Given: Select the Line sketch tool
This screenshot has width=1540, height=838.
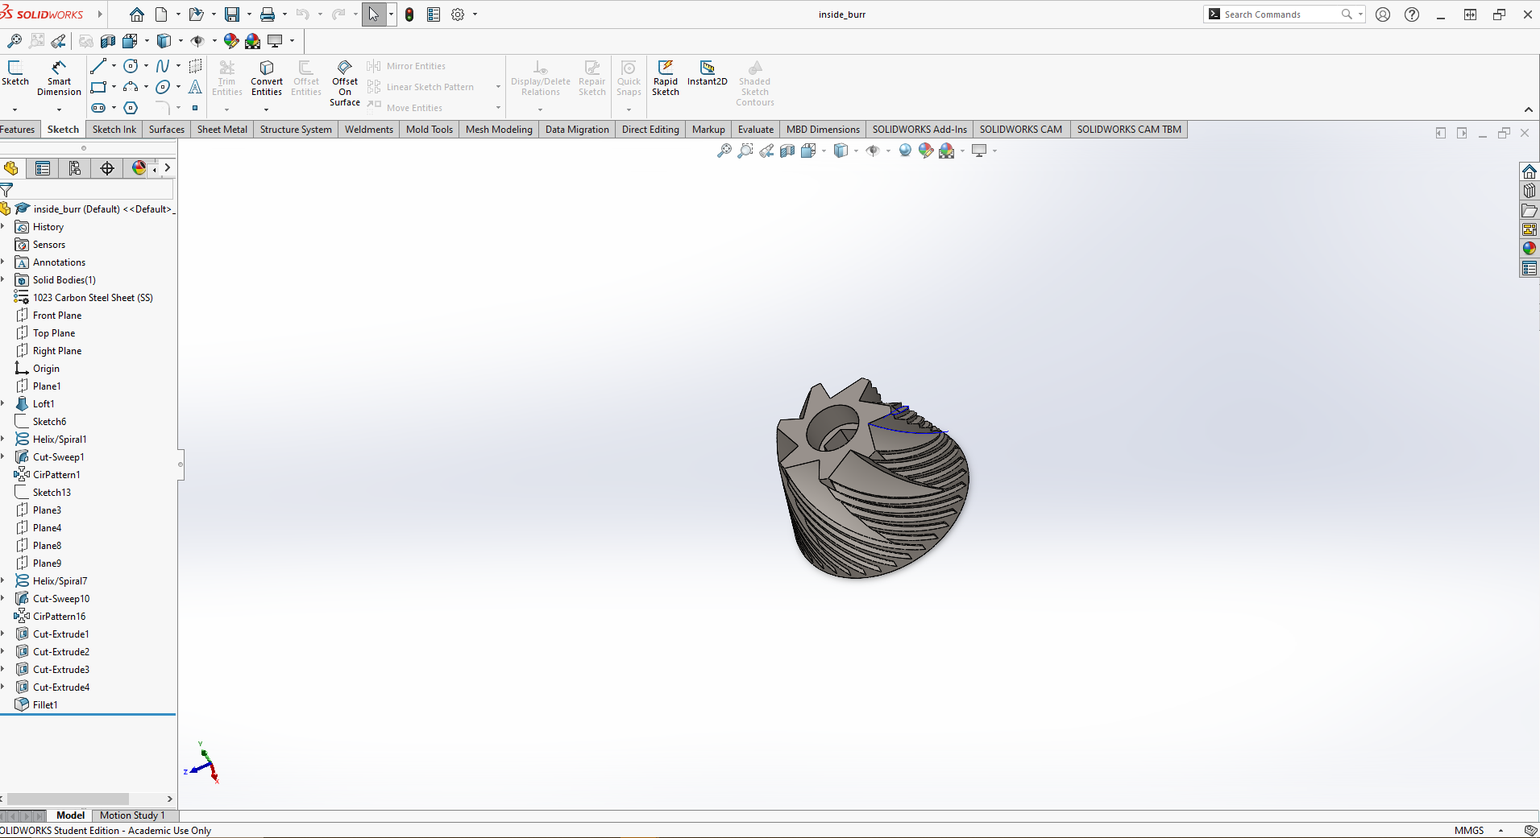Looking at the screenshot, I should 98,66.
